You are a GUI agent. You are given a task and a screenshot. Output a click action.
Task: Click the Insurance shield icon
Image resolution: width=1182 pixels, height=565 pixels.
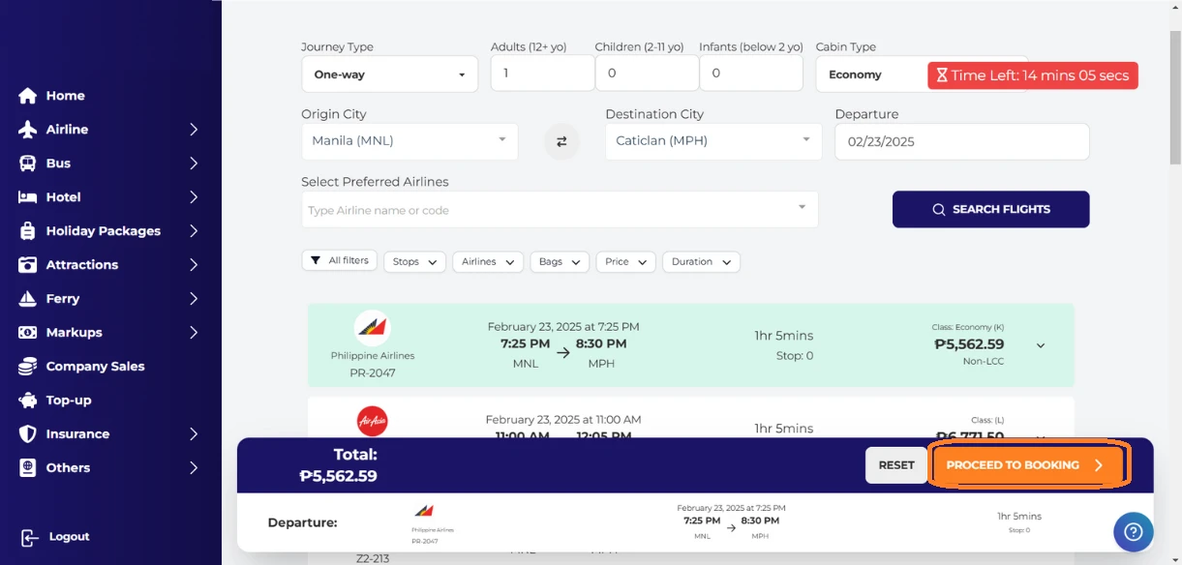pos(27,434)
